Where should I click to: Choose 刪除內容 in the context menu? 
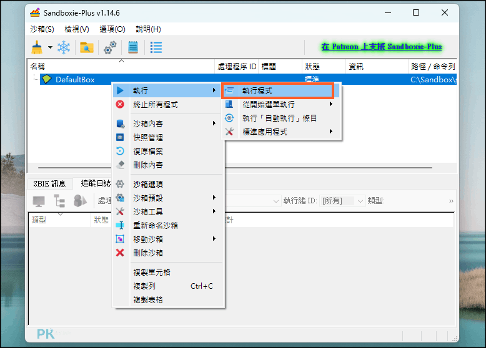pos(167,165)
